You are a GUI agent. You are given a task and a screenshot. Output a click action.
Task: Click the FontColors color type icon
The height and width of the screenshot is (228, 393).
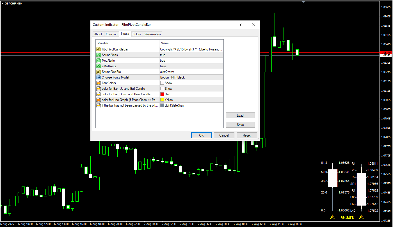click(99, 83)
